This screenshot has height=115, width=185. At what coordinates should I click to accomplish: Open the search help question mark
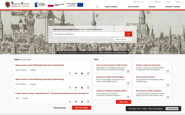(130, 40)
